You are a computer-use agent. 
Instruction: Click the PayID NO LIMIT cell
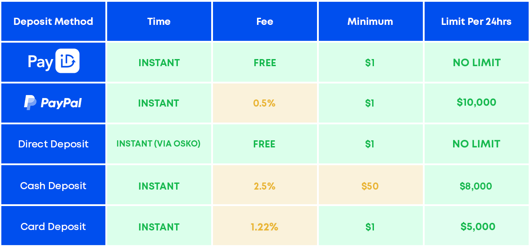click(476, 63)
